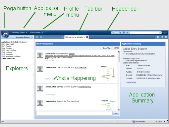The height and width of the screenshot is (127, 169).
Task: Click the Pega logo button
Action: [5, 34]
